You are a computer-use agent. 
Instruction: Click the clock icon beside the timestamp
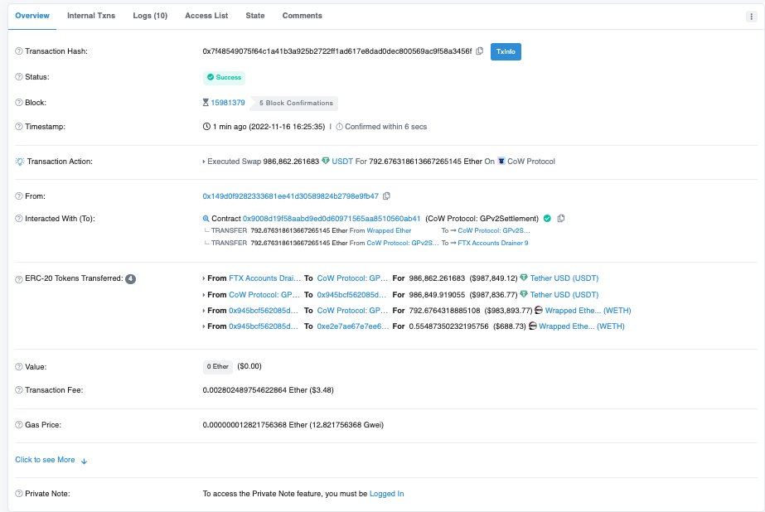[206, 127]
